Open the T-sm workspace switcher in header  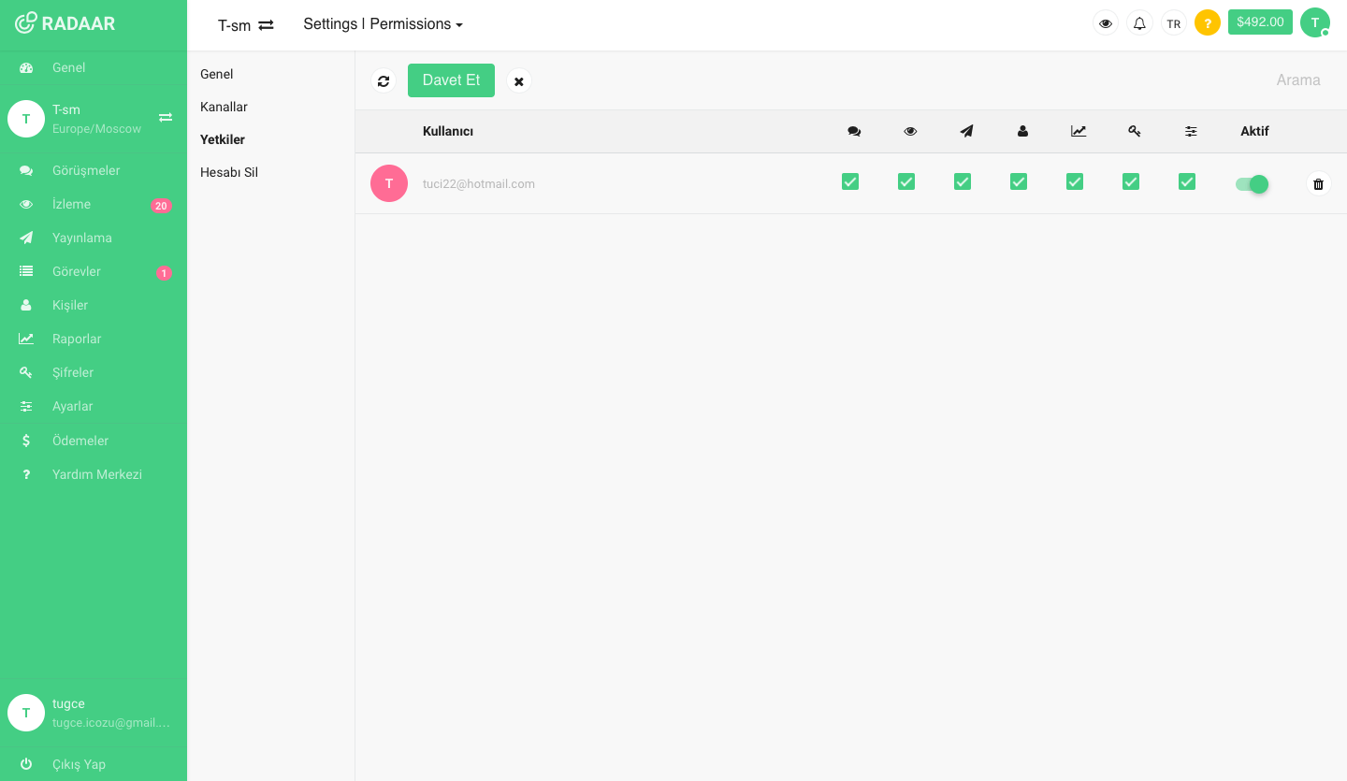tap(245, 25)
